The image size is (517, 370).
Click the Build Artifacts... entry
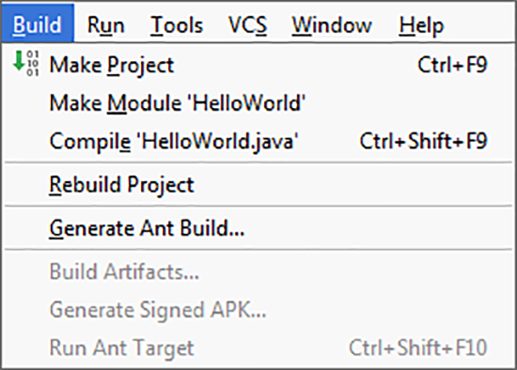tap(258, 271)
